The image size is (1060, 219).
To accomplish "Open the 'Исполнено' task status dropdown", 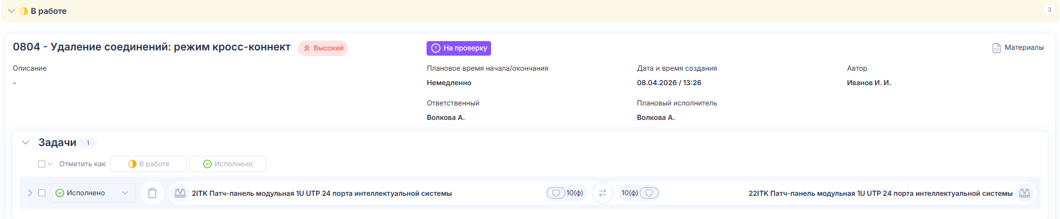I will tap(93, 193).
